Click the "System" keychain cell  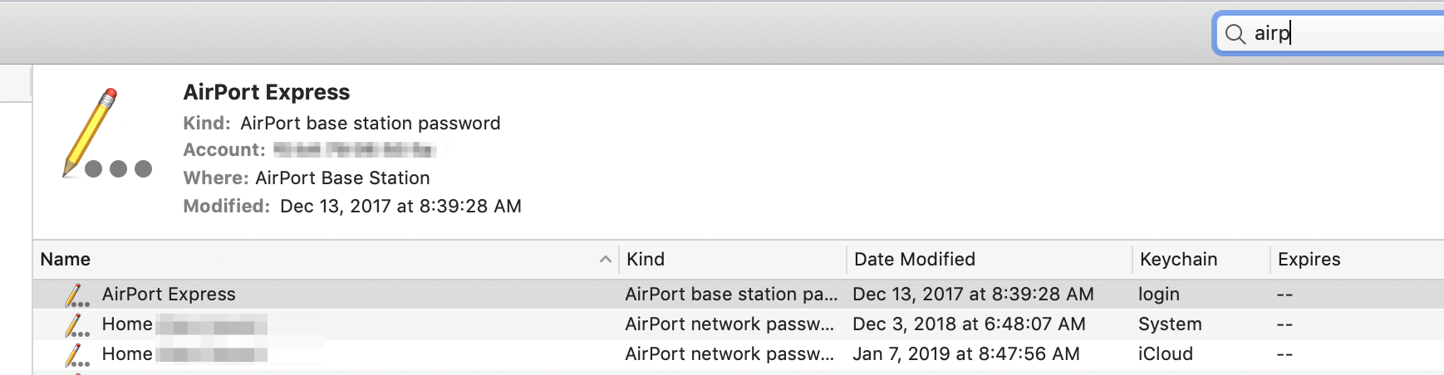[1170, 324]
